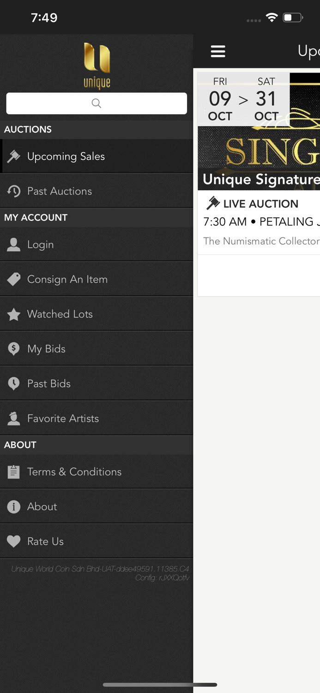The width and height of the screenshot is (320, 693).
Task: Select the Watched Lots star icon
Action: click(x=13, y=314)
